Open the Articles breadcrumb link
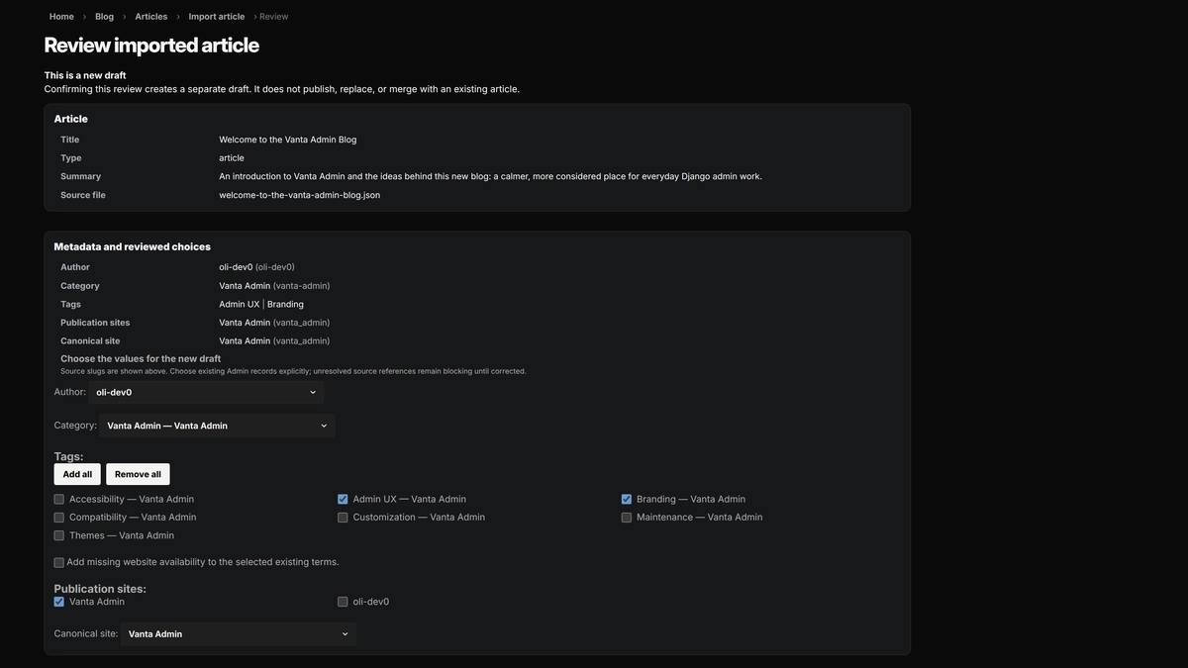Screen dimensions: 1188x668 (150, 17)
